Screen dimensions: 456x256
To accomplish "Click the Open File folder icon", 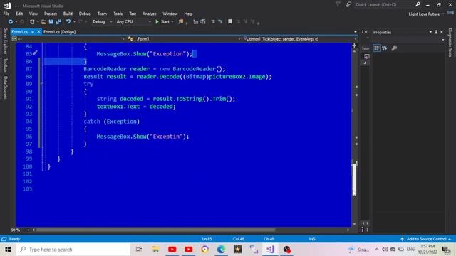I will point(43,22).
